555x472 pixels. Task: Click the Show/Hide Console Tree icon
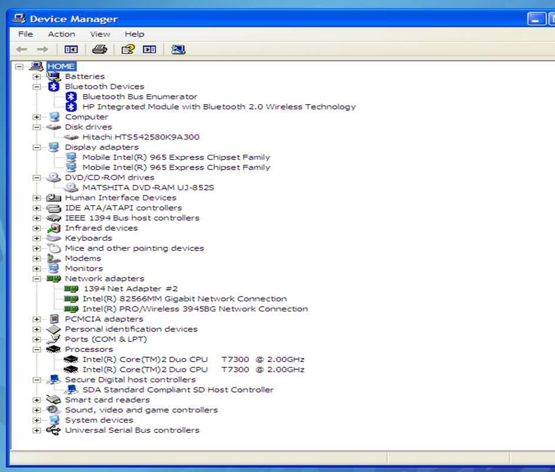coord(71,49)
